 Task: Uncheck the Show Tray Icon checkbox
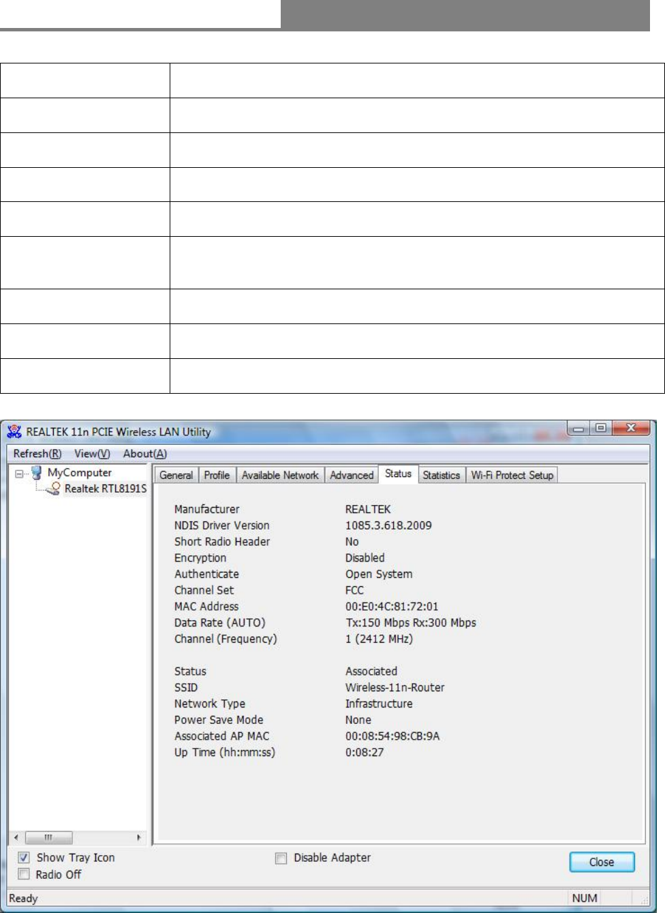tap(24, 858)
